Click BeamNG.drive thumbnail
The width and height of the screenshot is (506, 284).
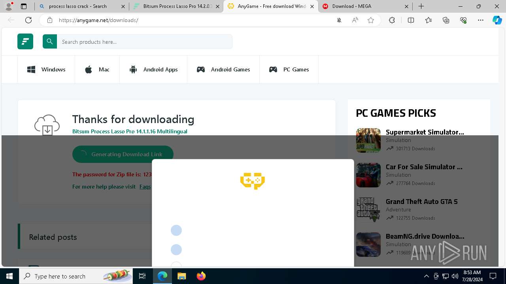[x=368, y=245]
